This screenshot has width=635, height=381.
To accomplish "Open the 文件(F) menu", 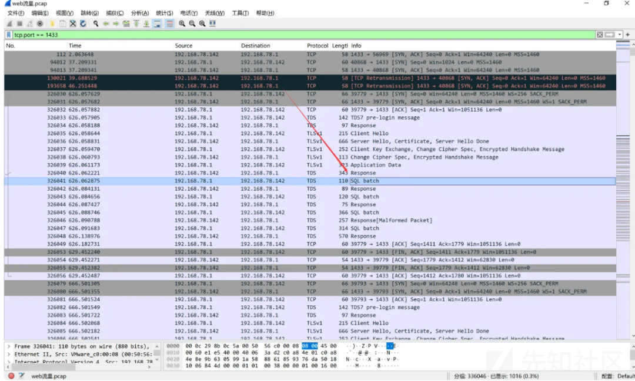I will tap(16, 13).
